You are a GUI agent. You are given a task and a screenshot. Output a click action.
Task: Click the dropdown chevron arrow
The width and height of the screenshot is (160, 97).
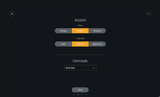[94, 68]
